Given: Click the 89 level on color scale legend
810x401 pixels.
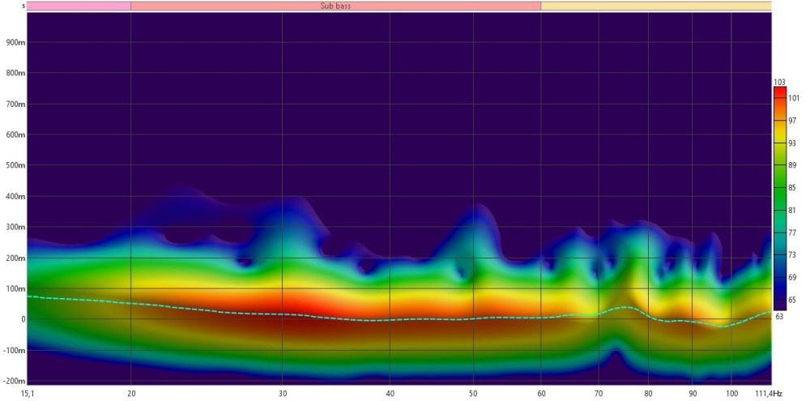Looking at the screenshot, I should coord(793,165).
